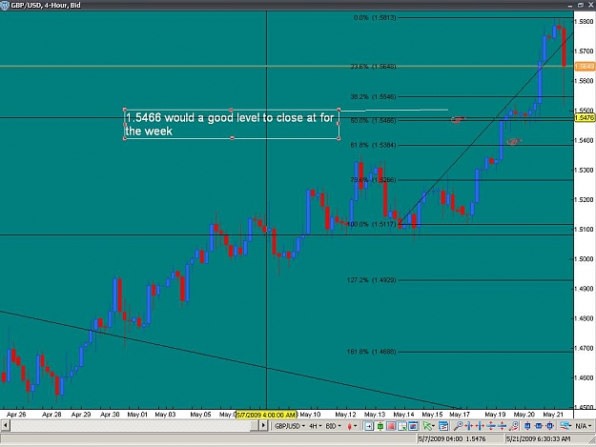Image resolution: width=596 pixels, height=447 pixels.
Task: Click the 161.8% (1.4688) Fibonacci label
Action: point(371,352)
